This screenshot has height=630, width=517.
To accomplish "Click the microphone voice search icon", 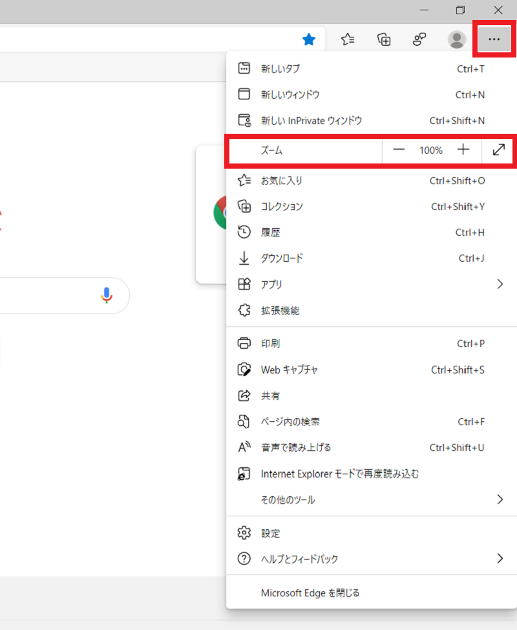I will pyautogui.click(x=107, y=295).
